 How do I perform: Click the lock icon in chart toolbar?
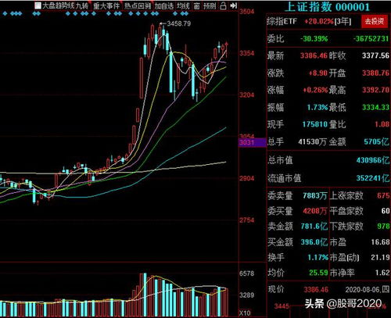coord(223,5)
